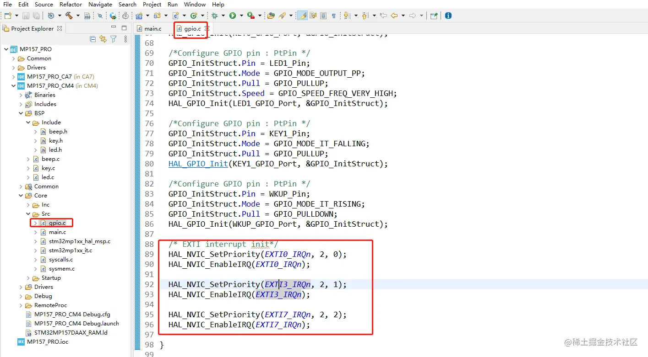The image size is (648, 357).
Task: Maximize the Project Explorer panel
Action: [x=124, y=28]
